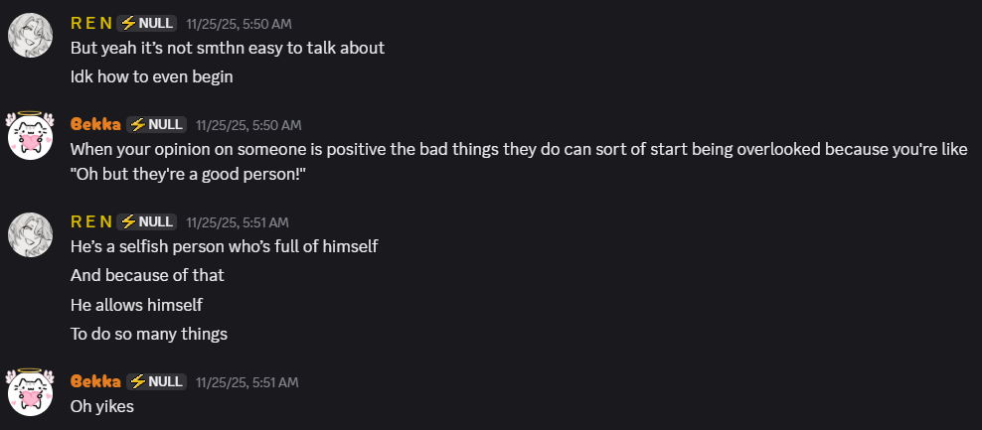
Task: Click the message "To do so many things"
Action: [x=149, y=334]
